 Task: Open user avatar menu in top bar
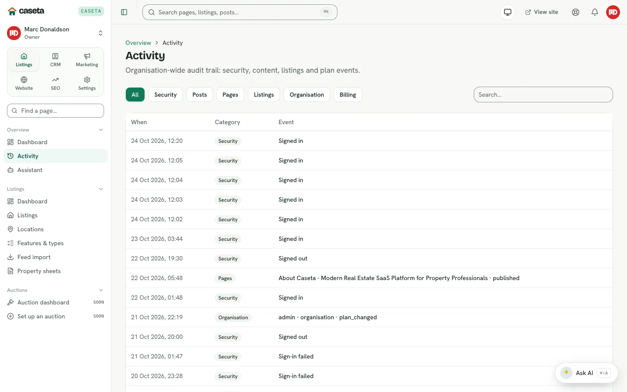(x=613, y=12)
